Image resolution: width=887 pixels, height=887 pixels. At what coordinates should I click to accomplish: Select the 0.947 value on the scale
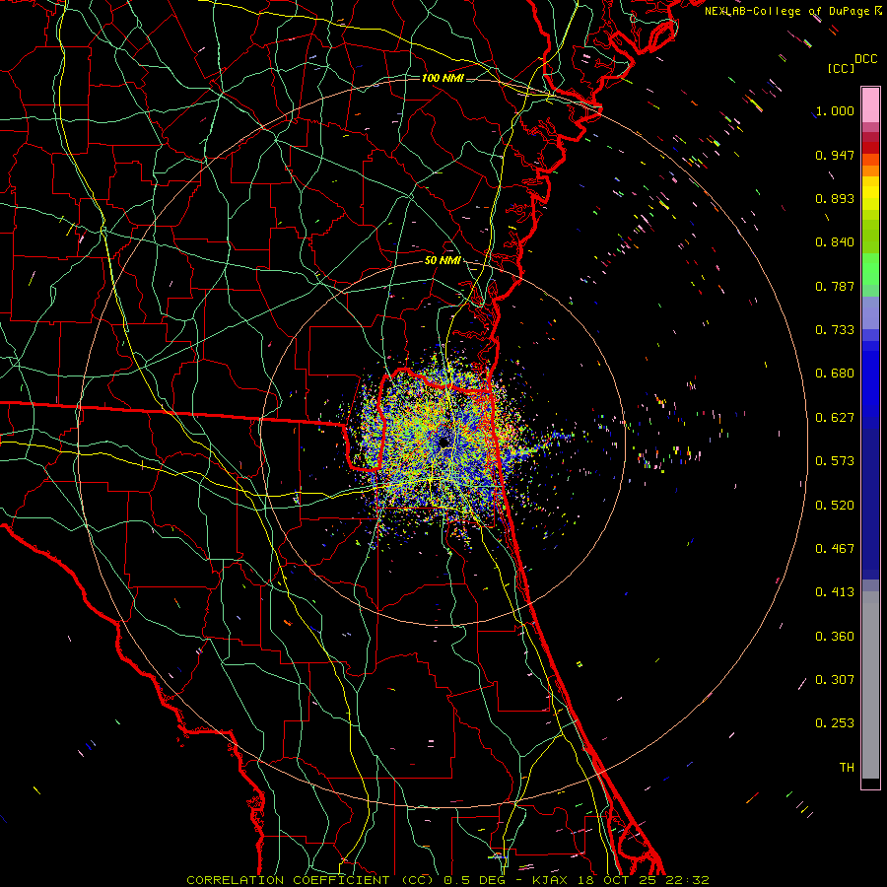pos(835,155)
